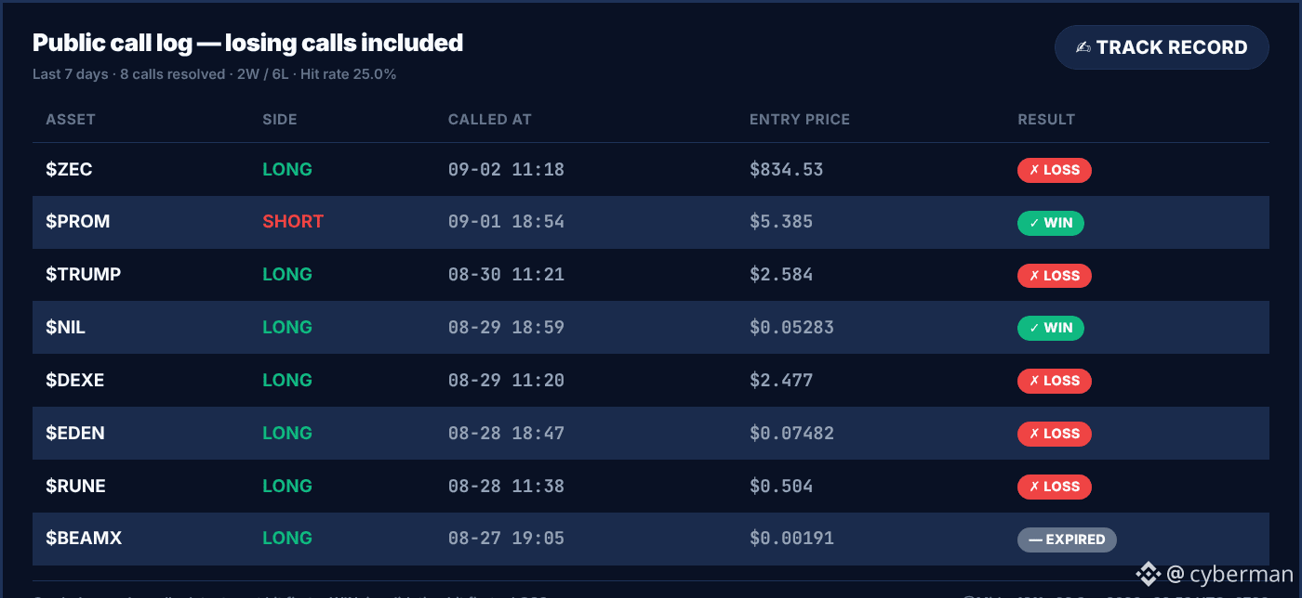Sort by the CALLED AT column header
This screenshot has width=1302, height=598.
pos(490,120)
